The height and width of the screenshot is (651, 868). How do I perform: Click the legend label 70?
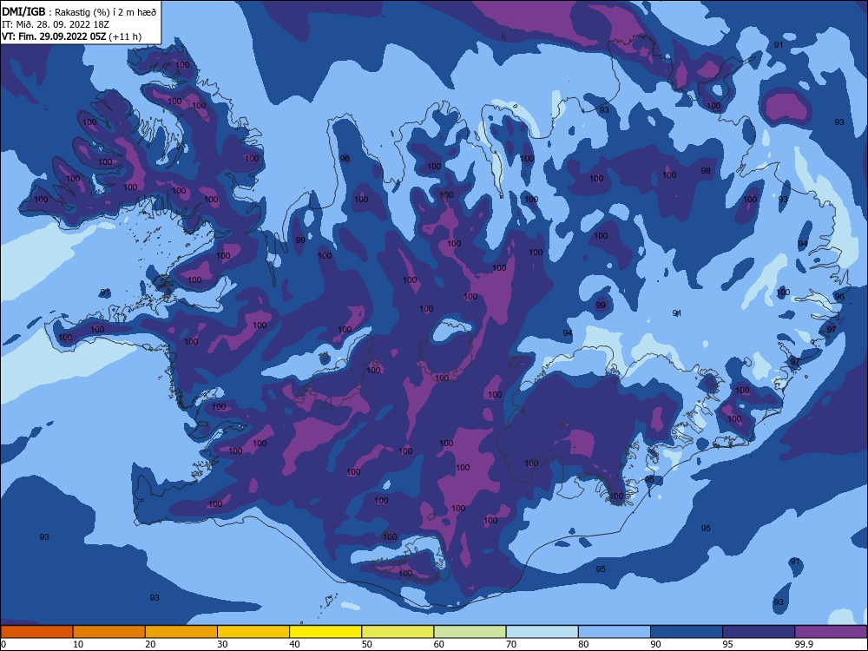(x=511, y=644)
